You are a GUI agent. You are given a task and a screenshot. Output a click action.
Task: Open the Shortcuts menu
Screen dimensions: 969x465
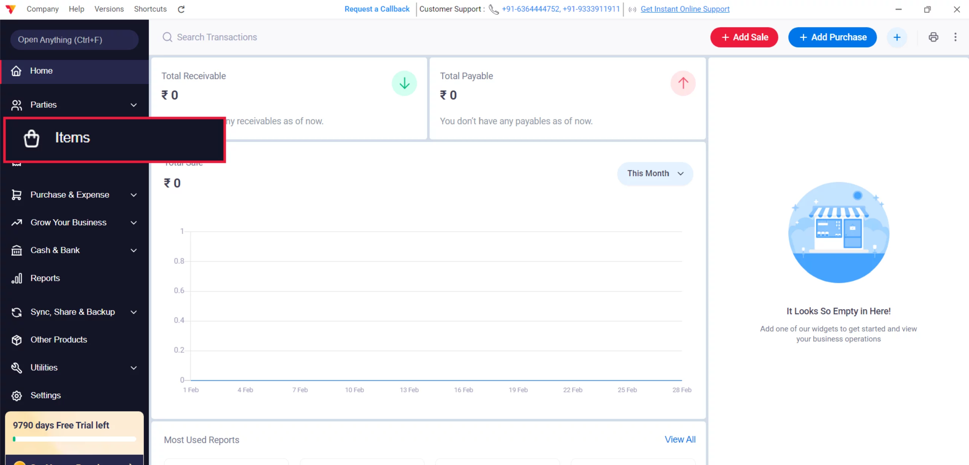click(150, 9)
